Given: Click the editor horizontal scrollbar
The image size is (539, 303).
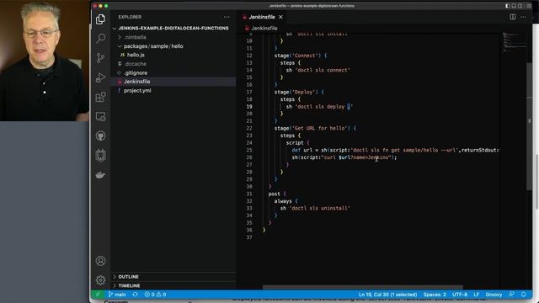Looking at the screenshot, I should coord(363,287).
